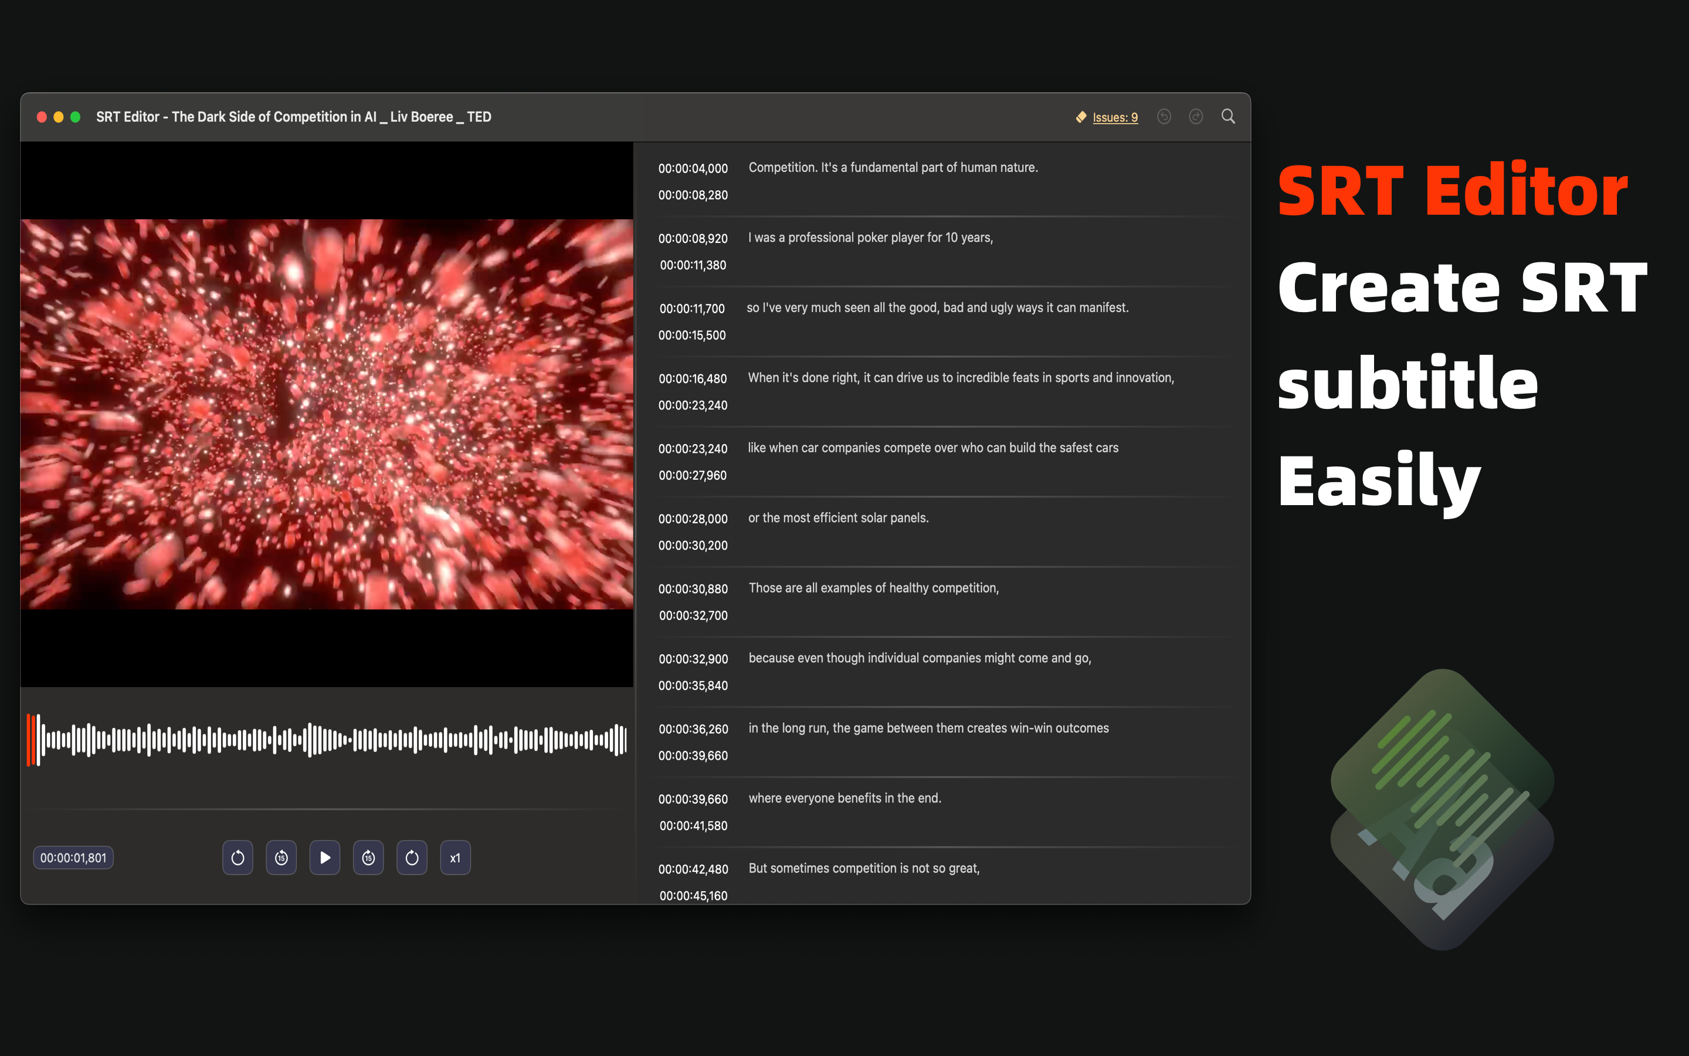Select subtitle "where everyone benefits in the end."
1689x1056 pixels.
(845, 798)
